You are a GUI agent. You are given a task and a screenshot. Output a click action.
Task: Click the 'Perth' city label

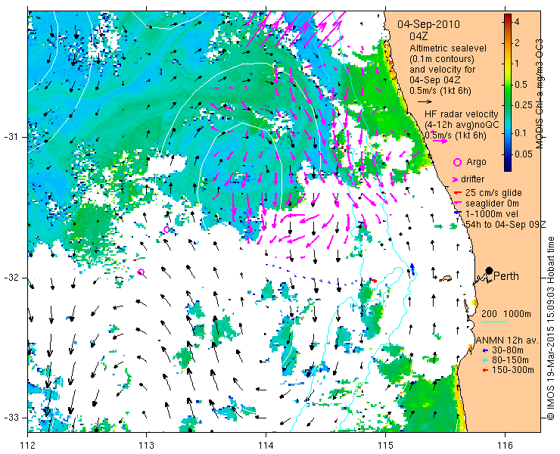coord(506,276)
